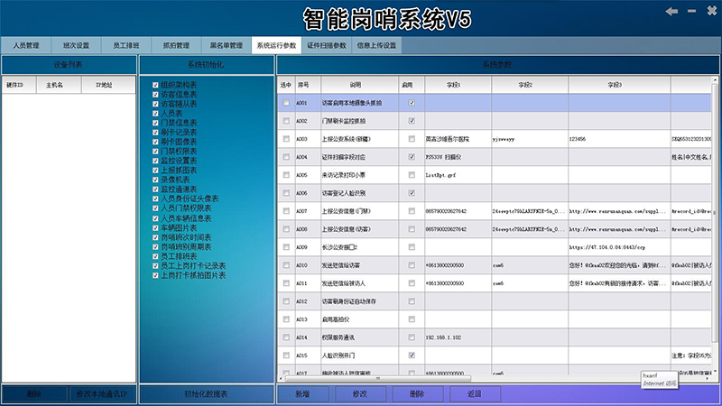Go to the 抓拍管理 tab
Screen dimensions: 722x406
pyautogui.click(x=176, y=45)
